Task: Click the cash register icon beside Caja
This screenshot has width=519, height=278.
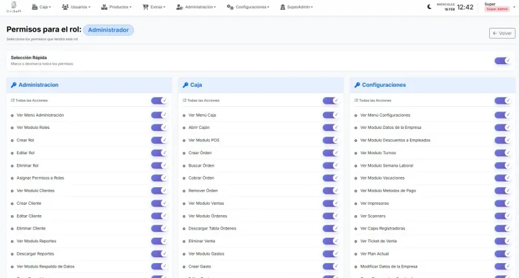Action: [x=34, y=7]
